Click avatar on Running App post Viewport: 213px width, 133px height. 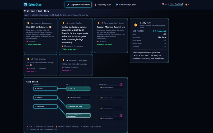click(x=99, y=23)
